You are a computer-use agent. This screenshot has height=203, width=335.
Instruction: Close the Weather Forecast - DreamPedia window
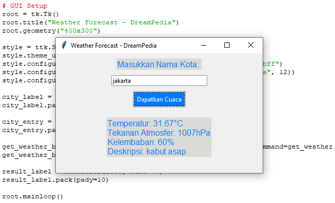tap(251, 46)
